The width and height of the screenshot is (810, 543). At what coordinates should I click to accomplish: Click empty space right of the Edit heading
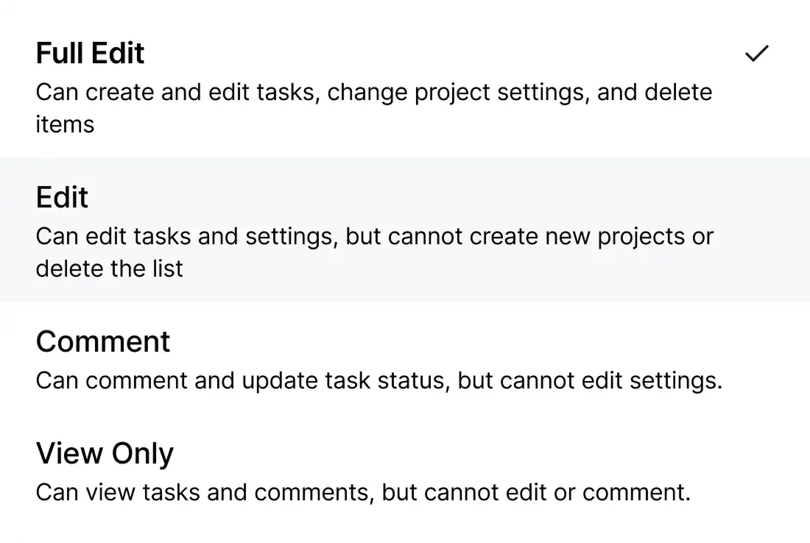tap(442, 198)
